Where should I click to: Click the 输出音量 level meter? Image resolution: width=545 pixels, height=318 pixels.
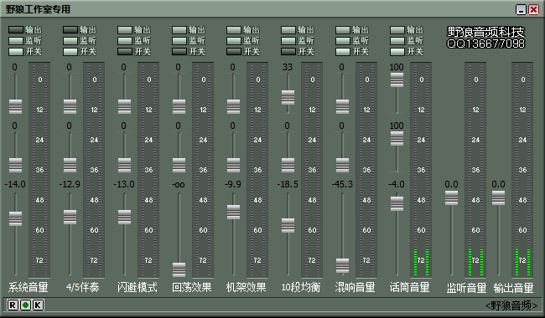pos(522,170)
